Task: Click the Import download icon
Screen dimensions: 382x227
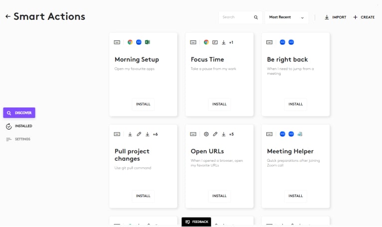Action: [327, 17]
